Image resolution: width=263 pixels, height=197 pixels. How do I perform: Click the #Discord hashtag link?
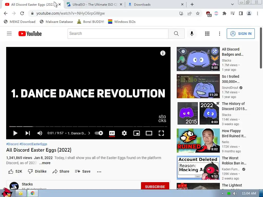(12, 144)
